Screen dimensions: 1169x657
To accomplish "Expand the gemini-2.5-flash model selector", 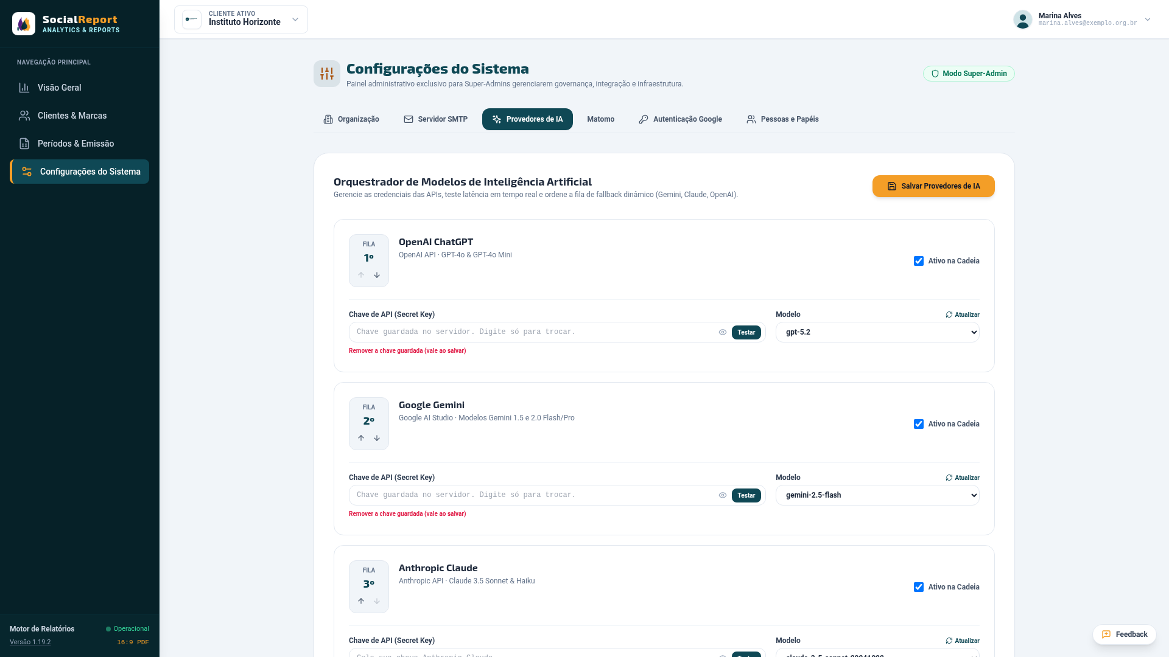I will tap(877, 495).
